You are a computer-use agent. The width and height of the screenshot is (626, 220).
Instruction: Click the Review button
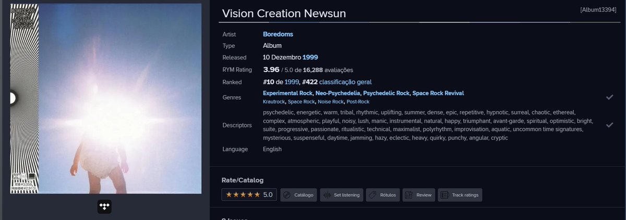pyautogui.click(x=419, y=195)
